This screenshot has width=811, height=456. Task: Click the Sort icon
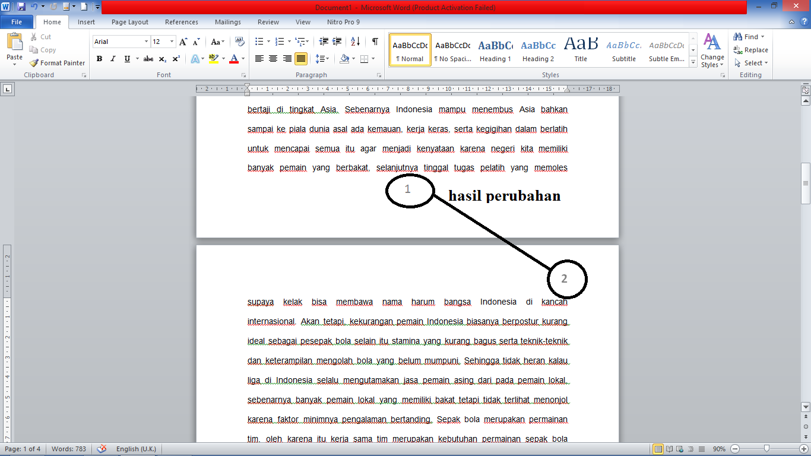355,42
